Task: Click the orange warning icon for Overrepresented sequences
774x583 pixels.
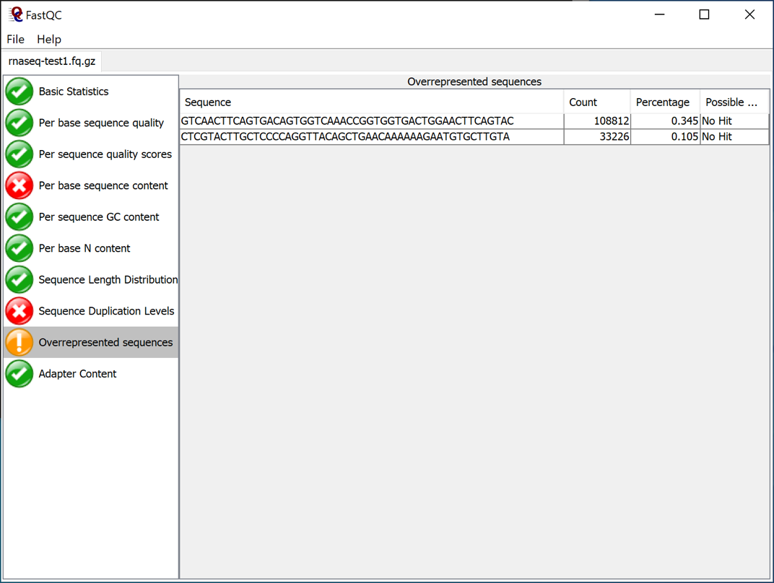Action: tap(19, 342)
